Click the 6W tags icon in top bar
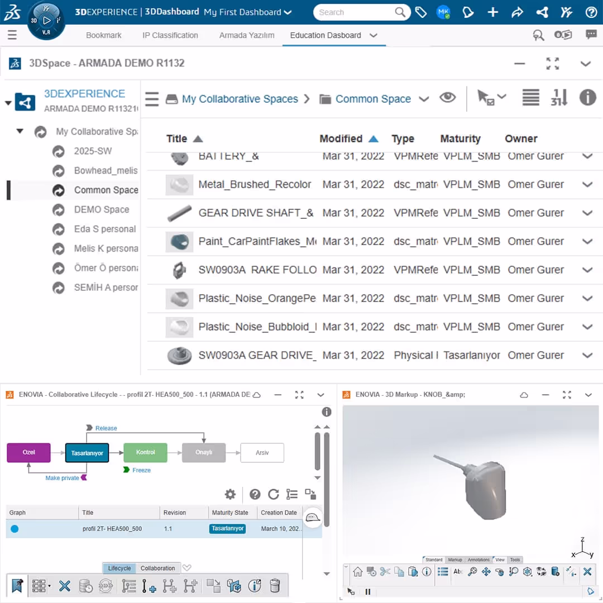This screenshot has height=603, width=603. pyautogui.click(x=421, y=12)
